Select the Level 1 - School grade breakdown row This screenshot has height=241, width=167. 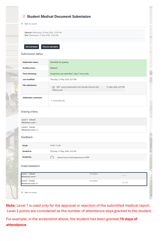tap(84, 176)
